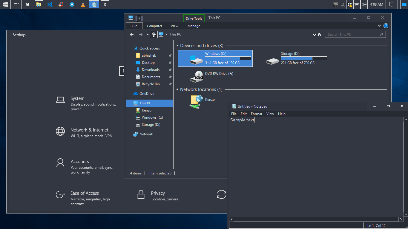Open the address bar history dropdown
The height and width of the screenshot is (229, 408).
pos(314,34)
